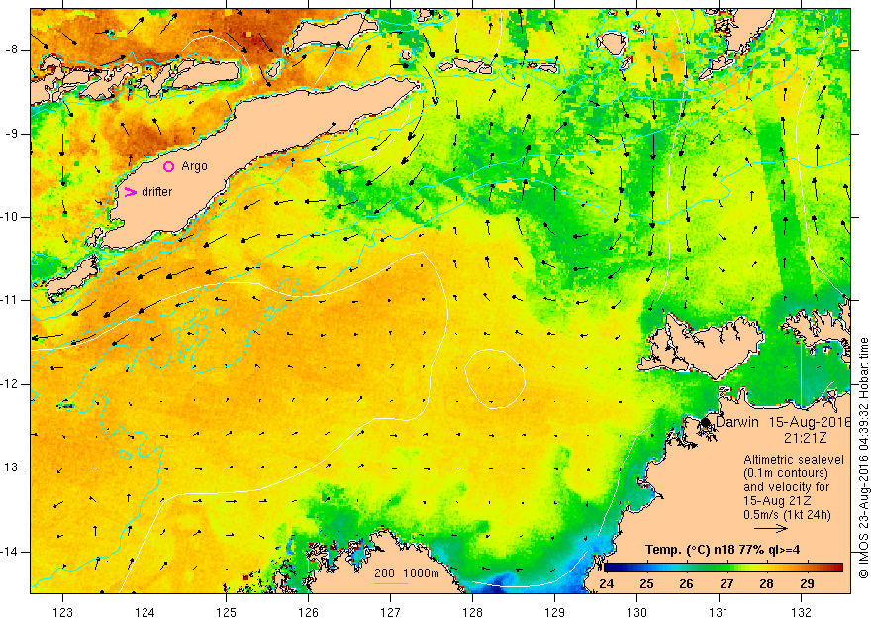Click the '125' longitude axis label
Viewport: 871px width, 624px height.
tap(226, 612)
